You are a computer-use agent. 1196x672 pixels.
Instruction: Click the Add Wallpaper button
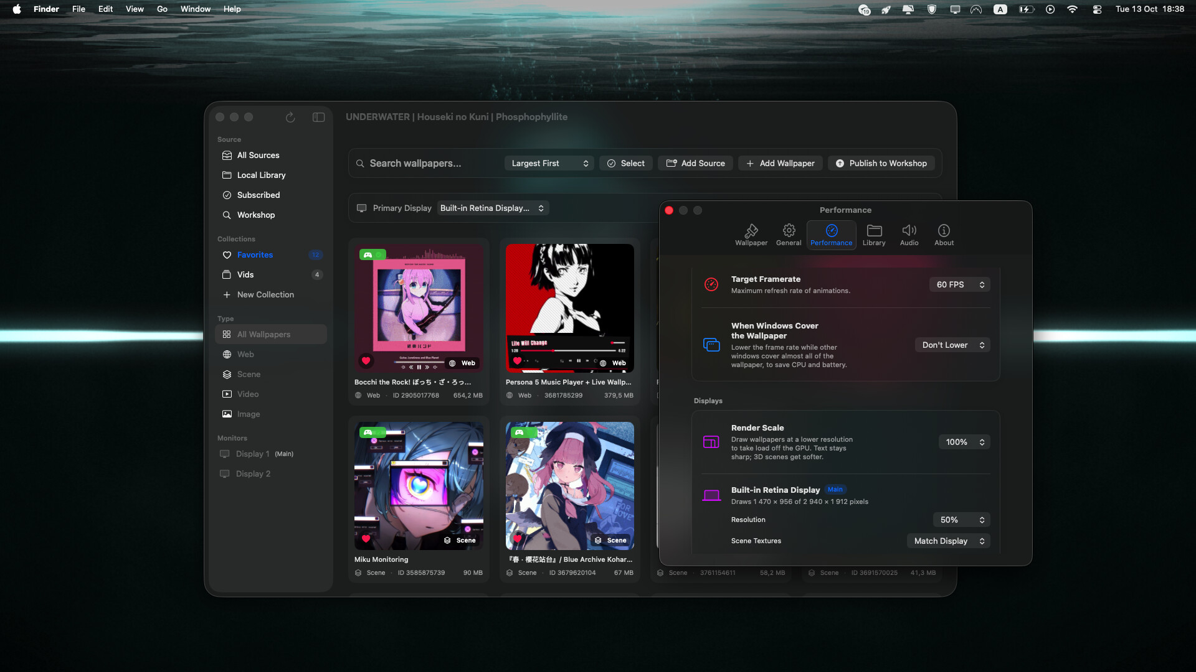781,163
